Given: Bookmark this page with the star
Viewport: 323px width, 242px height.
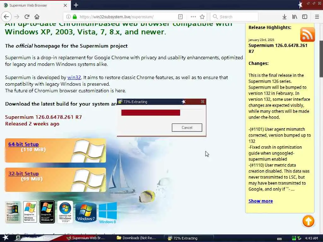Looking at the screenshot, I should (x=202, y=17).
